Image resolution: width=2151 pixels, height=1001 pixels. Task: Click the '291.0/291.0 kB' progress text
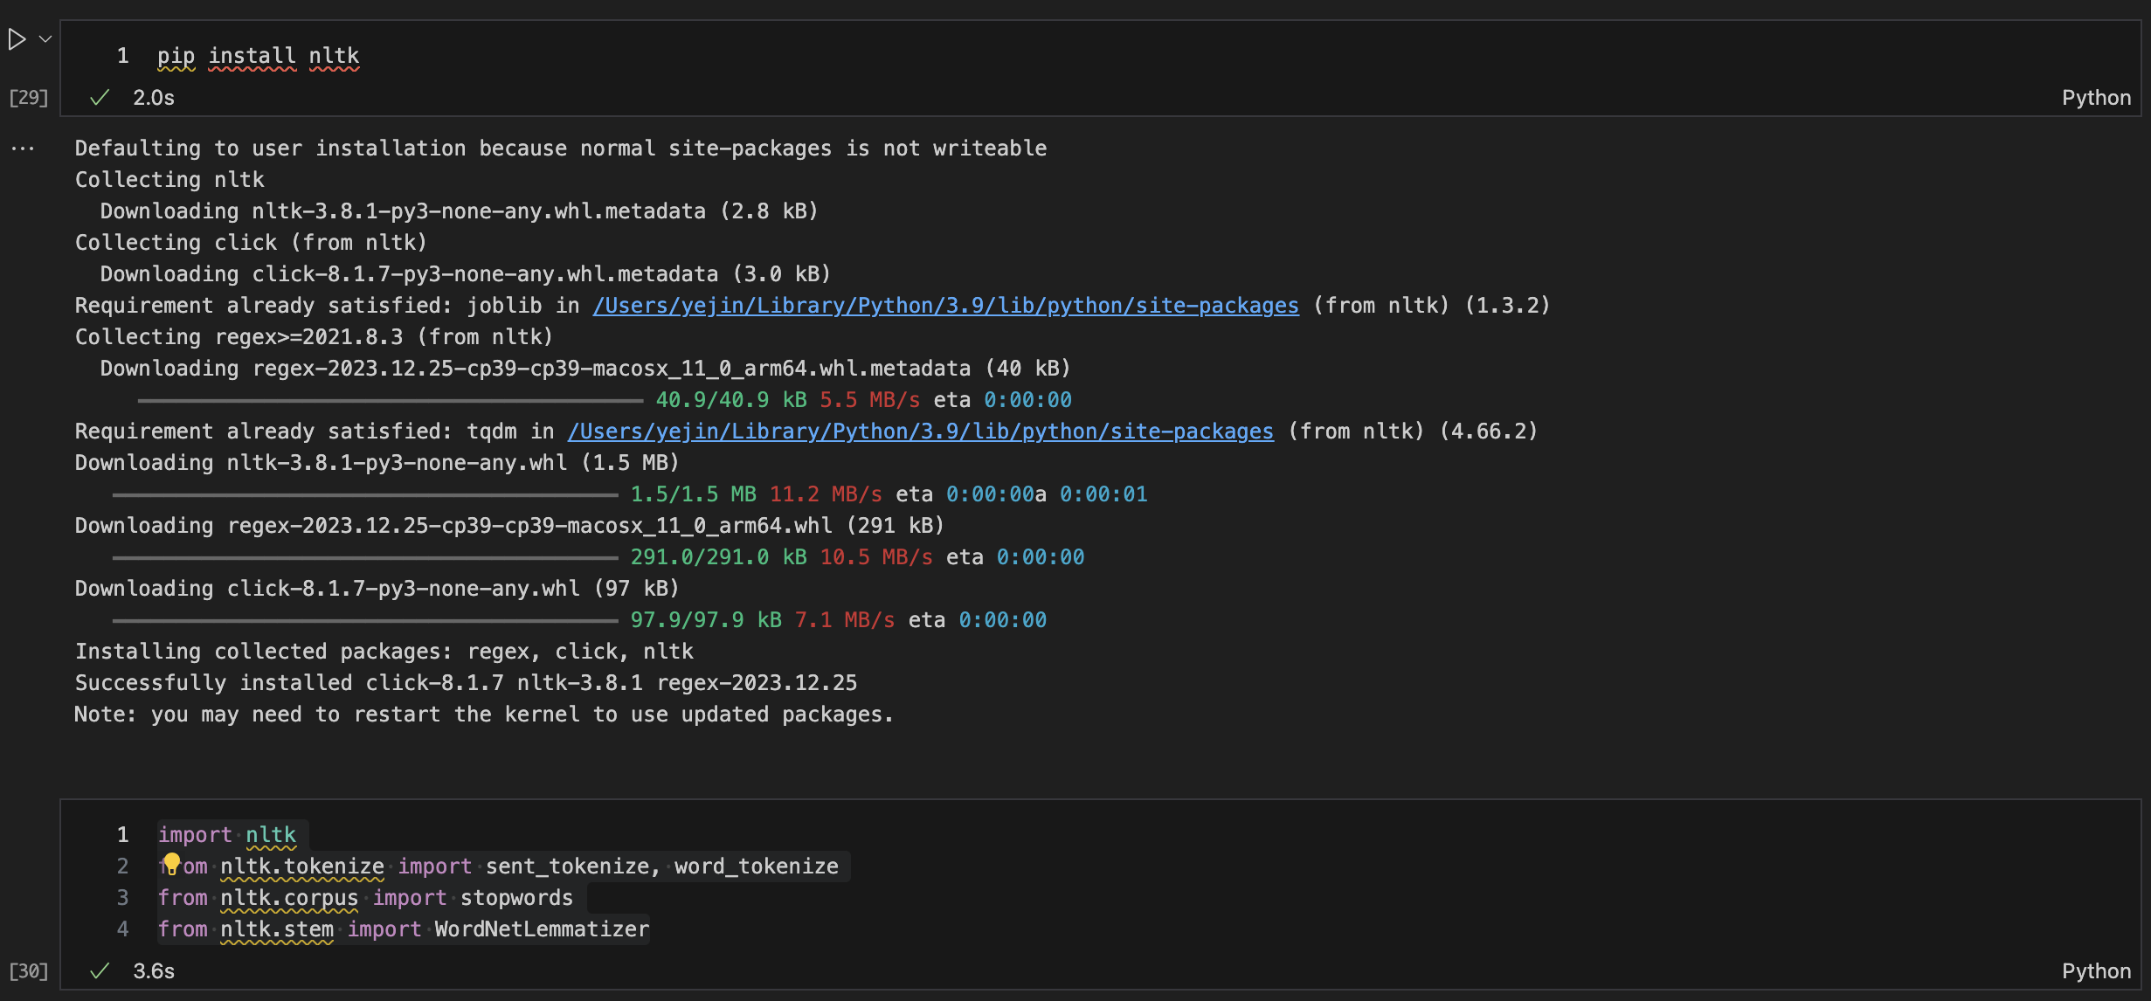pyautogui.click(x=719, y=557)
